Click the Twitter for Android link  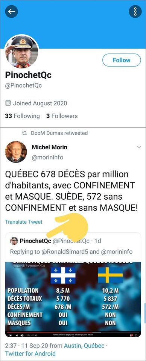click(30, 353)
